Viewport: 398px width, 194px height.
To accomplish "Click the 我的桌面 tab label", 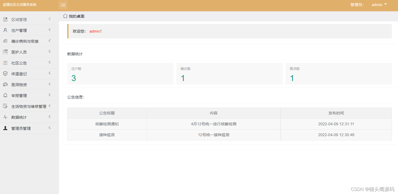I will 77,16.
